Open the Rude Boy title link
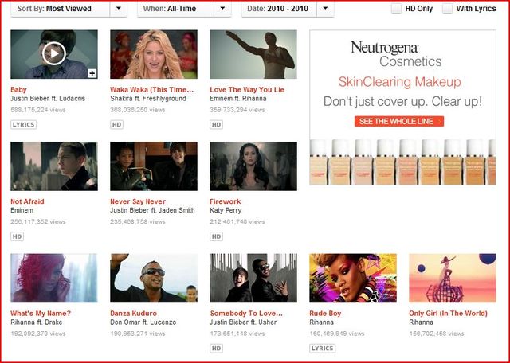The width and height of the screenshot is (510, 363). click(x=325, y=314)
